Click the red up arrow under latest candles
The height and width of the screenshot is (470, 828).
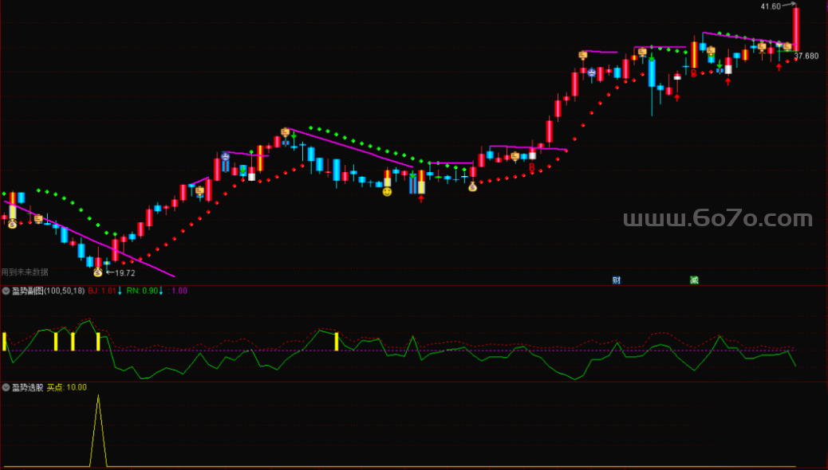(x=779, y=68)
